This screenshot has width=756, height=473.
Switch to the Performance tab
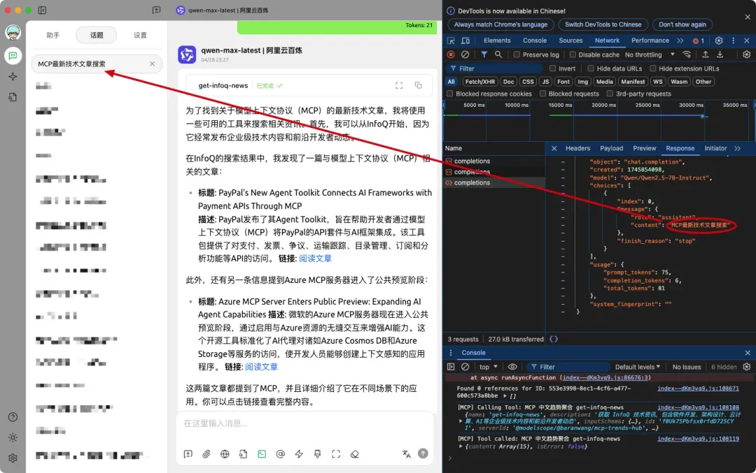pyautogui.click(x=650, y=41)
